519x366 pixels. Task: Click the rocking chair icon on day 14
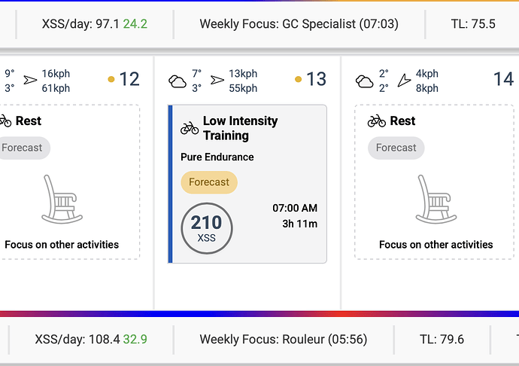click(436, 199)
